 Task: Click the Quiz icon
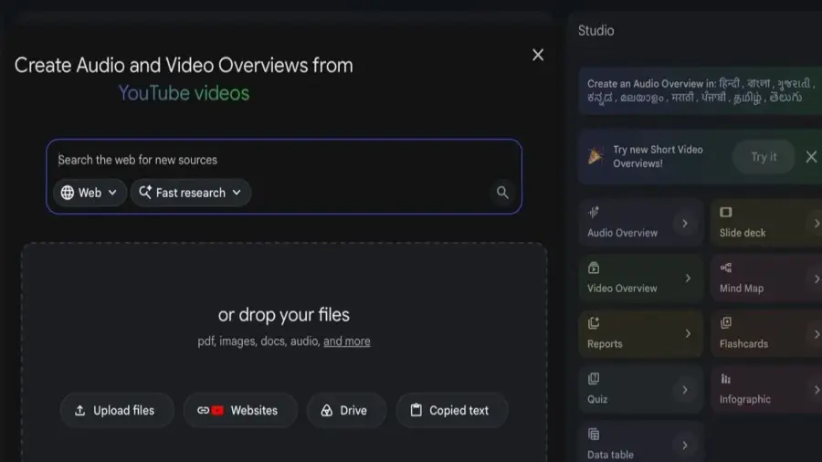point(594,379)
